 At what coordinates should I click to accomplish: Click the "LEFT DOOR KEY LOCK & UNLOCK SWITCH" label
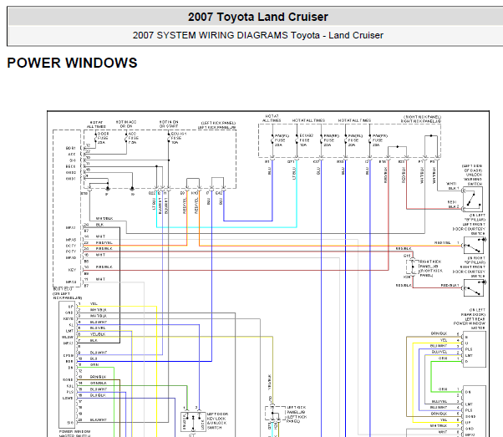[x=217, y=420]
